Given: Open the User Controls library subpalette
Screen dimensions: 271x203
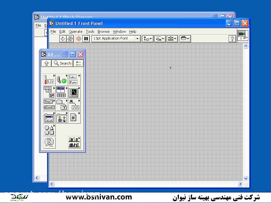Looking at the screenshot, I should tap(74, 143).
